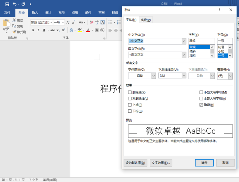Click the Paste clipboard icon
The height and width of the screenshot is (182, 239).
7,23
